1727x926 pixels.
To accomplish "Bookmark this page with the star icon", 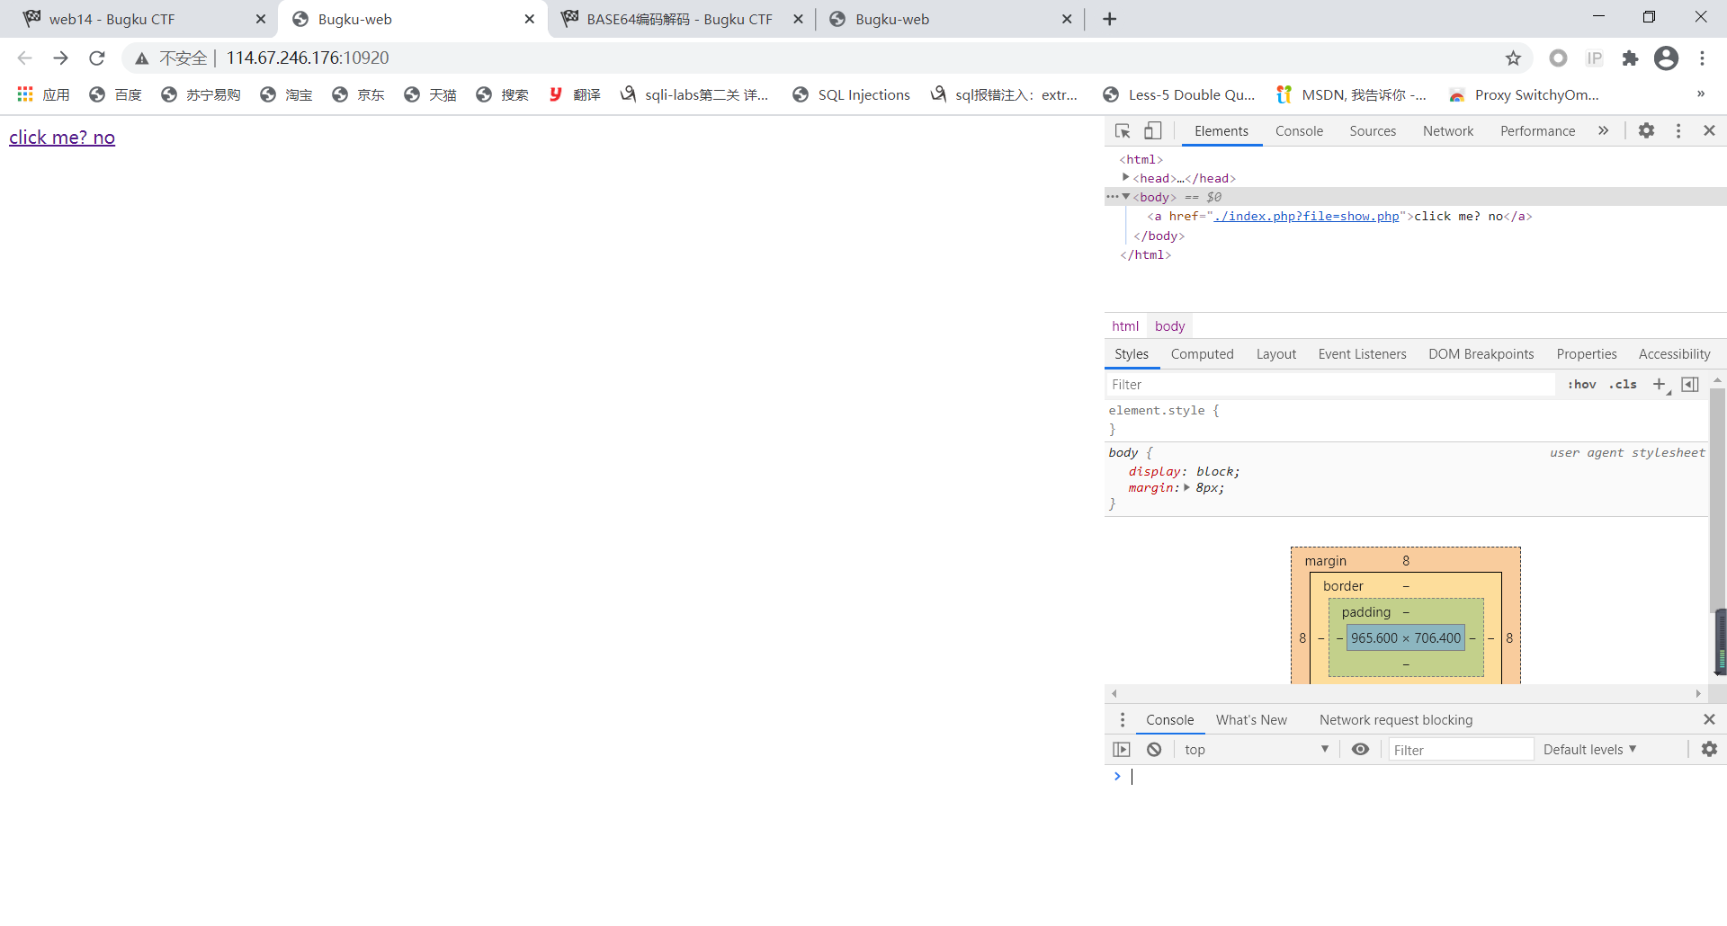I will (x=1513, y=58).
